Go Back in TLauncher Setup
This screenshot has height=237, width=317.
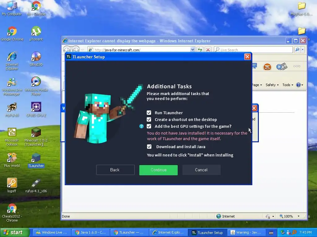[x=115, y=170]
